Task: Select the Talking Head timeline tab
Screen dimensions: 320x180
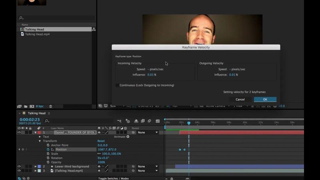Action: (x=37, y=113)
